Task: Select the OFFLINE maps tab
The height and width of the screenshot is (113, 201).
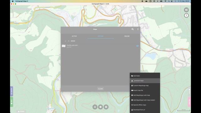Action: (x=100, y=36)
